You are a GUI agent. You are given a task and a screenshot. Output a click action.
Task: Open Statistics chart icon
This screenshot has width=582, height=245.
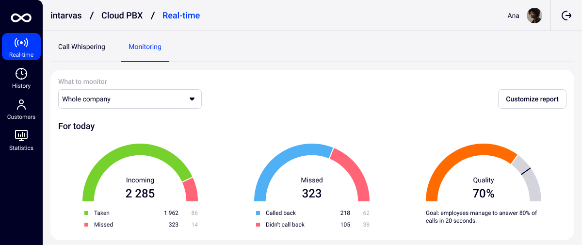[x=21, y=135]
